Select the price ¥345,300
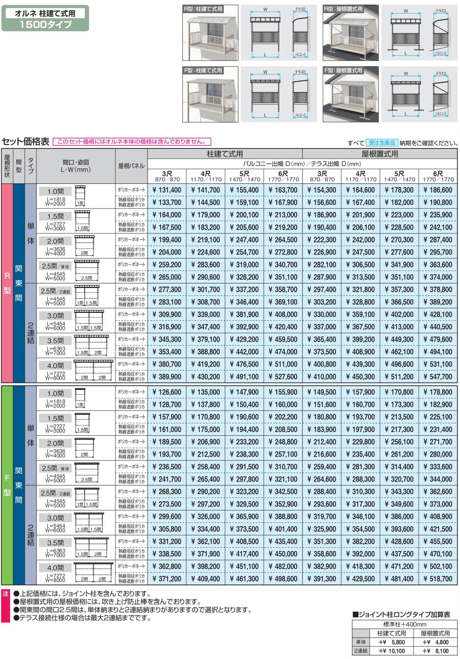 click(x=167, y=339)
